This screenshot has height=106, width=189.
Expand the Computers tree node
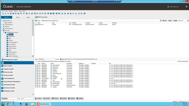point(4,23)
